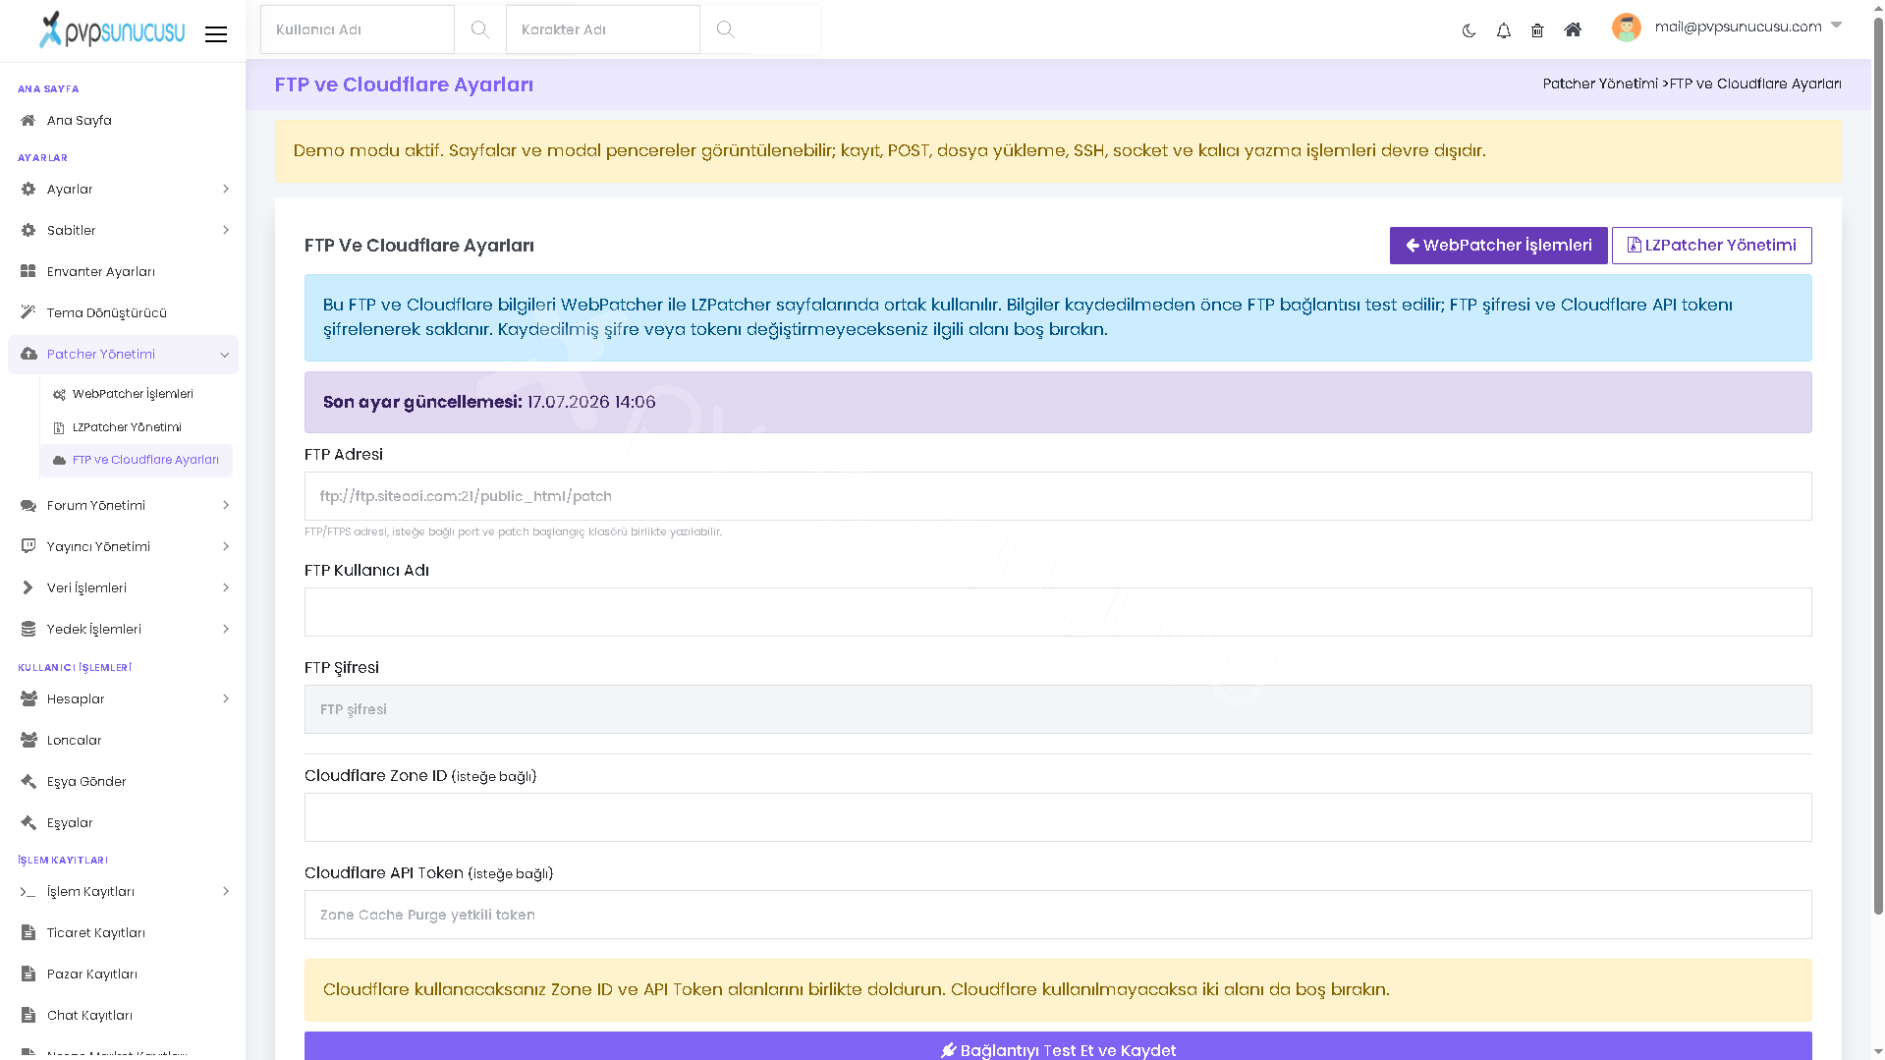Click the home icon in top bar
The width and height of the screenshot is (1885, 1060).
click(1573, 30)
